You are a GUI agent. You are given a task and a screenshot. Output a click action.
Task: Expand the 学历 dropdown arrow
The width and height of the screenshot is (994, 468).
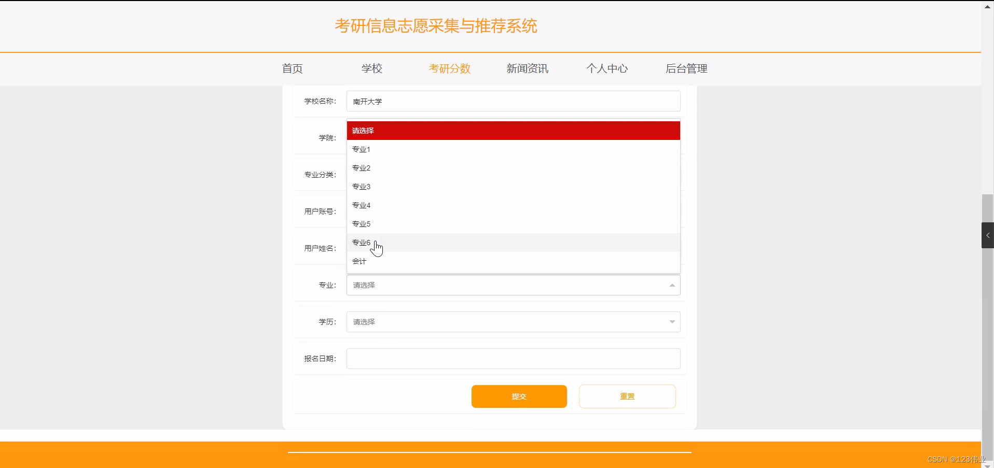[x=671, y=321]
